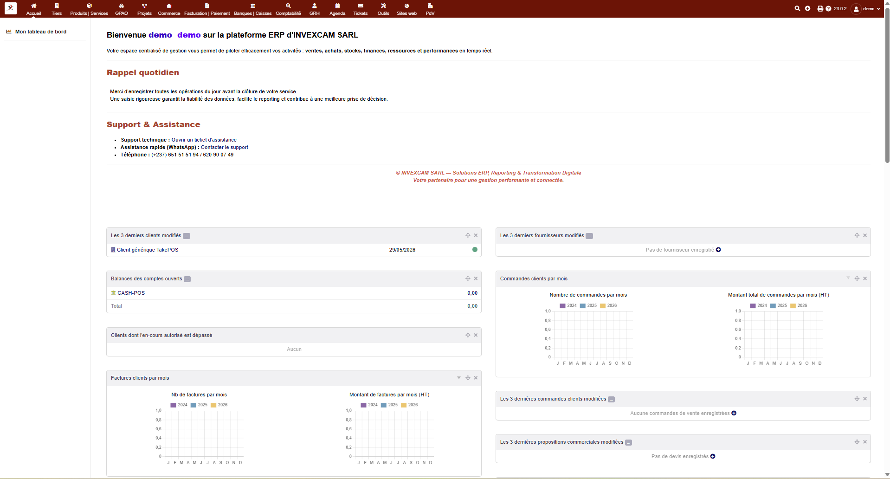Image resolution: width=890 pixels, height=479 pixels.
Task: Click plus icon next to Pas de fournisseur enregistré
Action: 718,250
